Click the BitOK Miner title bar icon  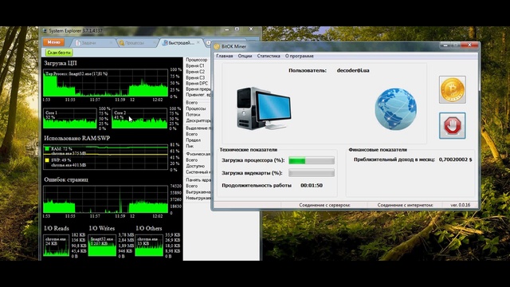tap(217, 46)
